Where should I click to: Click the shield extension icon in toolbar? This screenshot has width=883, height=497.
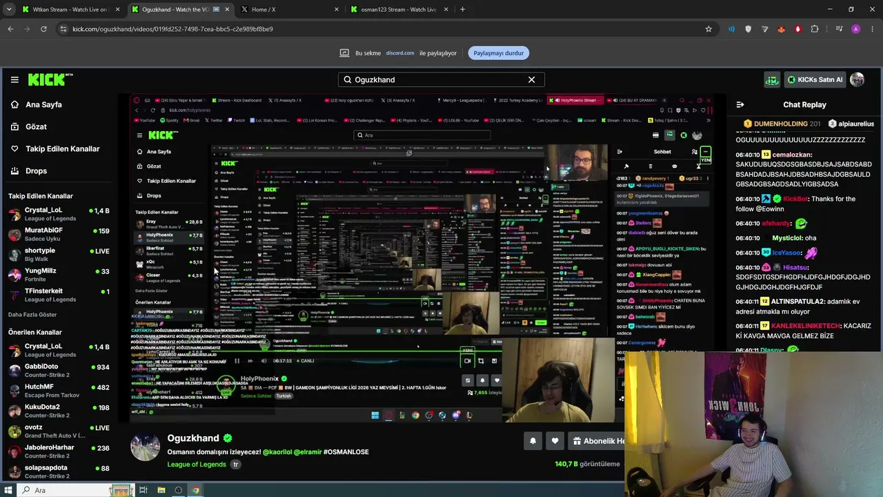[x=748, y=29]
